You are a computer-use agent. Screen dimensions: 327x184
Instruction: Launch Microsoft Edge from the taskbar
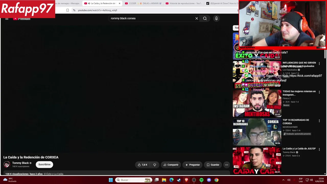point(171,180)
